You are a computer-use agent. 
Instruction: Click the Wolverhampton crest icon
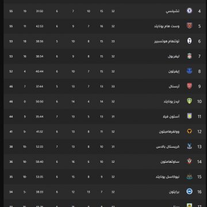pos(189,131)
